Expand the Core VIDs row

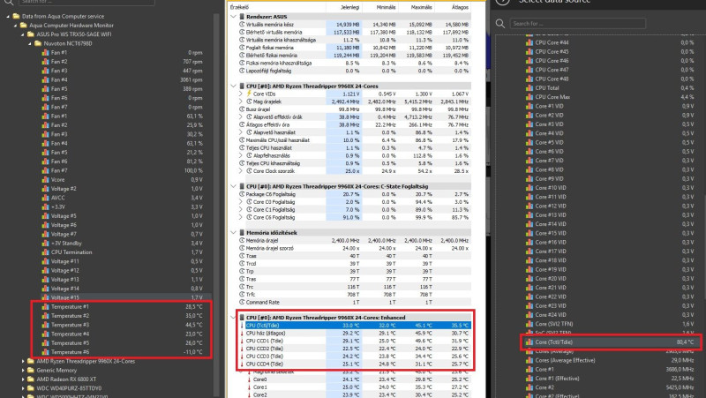click(240, 94)
